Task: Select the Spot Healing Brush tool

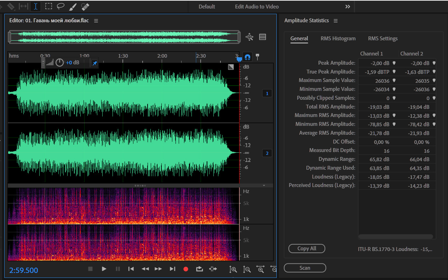Action: pos(85,6)
